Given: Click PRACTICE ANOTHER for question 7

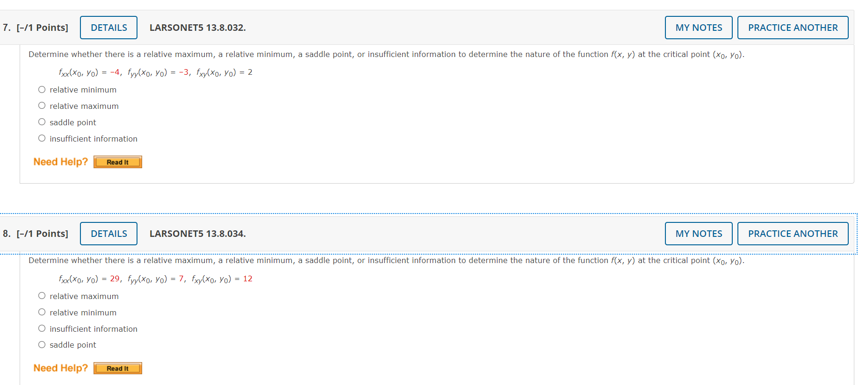Looking at the screenshot, I should [793, 28].
